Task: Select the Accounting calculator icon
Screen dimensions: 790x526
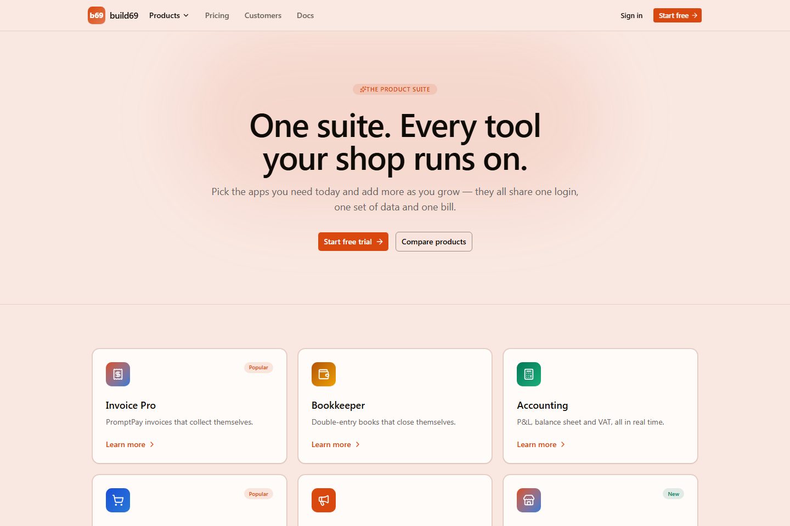Action: click(529, 374)
